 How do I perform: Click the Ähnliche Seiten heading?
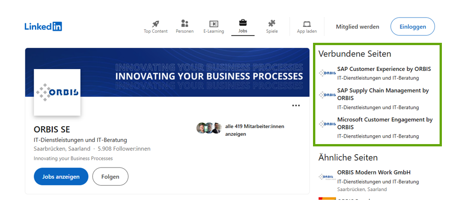(348, 157)
